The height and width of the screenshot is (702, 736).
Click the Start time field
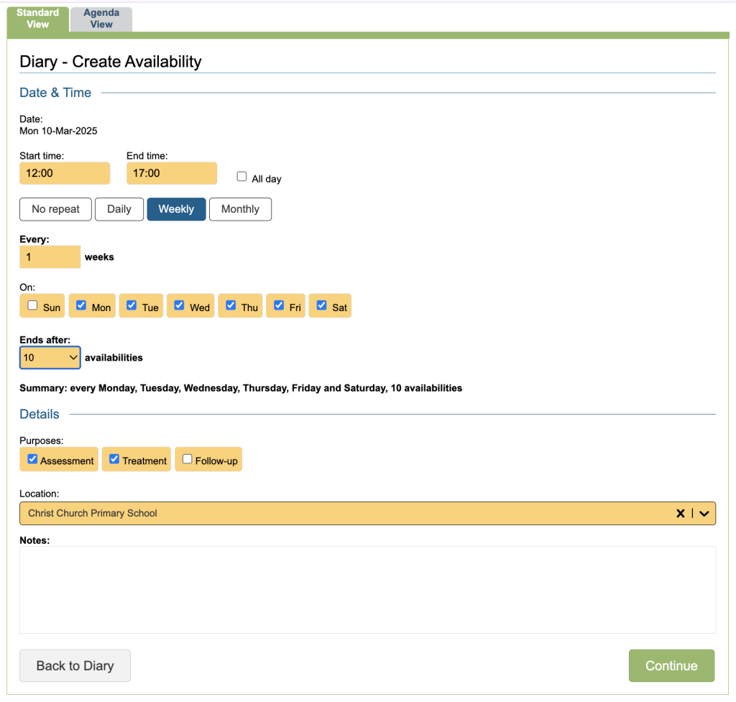(x=65, y=173)
